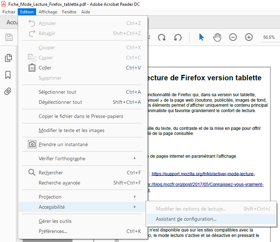Rotate page counterclockwise using toolbar icon

(x=178, y=37)
